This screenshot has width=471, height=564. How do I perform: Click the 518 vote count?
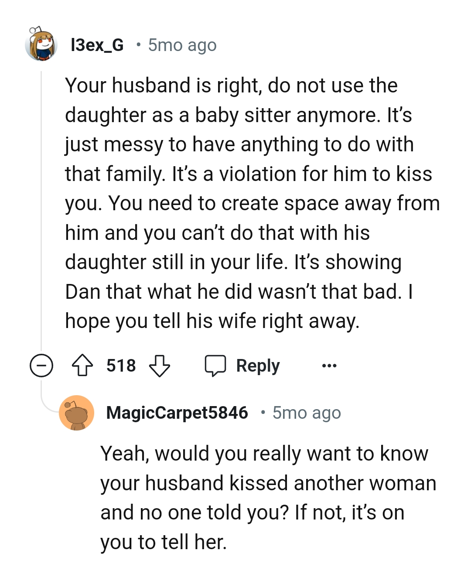[x=121, y=366]
